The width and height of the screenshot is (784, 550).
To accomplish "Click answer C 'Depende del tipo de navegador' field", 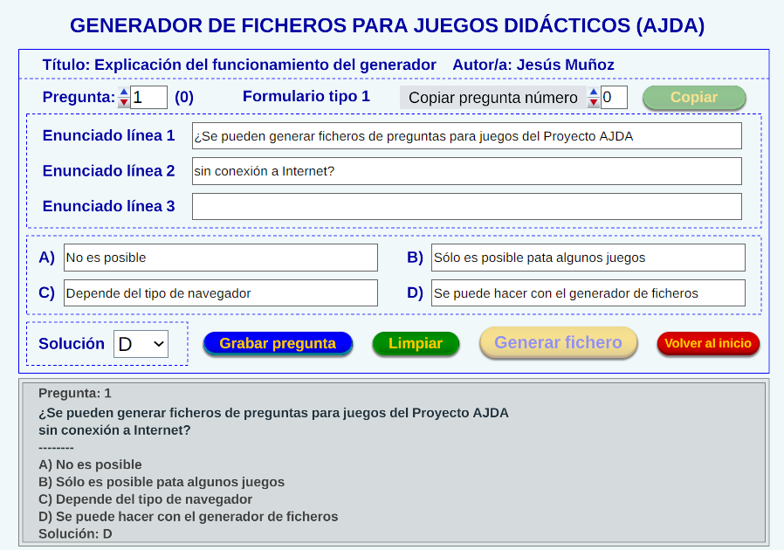I will coord(220,293).
